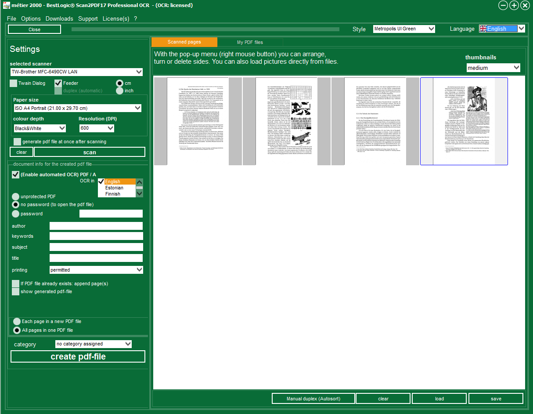Click the UK flag language icon
Viewport: 533px width, 414px height.
pos(483,29)
